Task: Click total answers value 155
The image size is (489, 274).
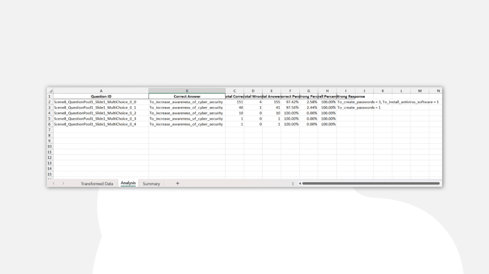Action: point(271,102)
